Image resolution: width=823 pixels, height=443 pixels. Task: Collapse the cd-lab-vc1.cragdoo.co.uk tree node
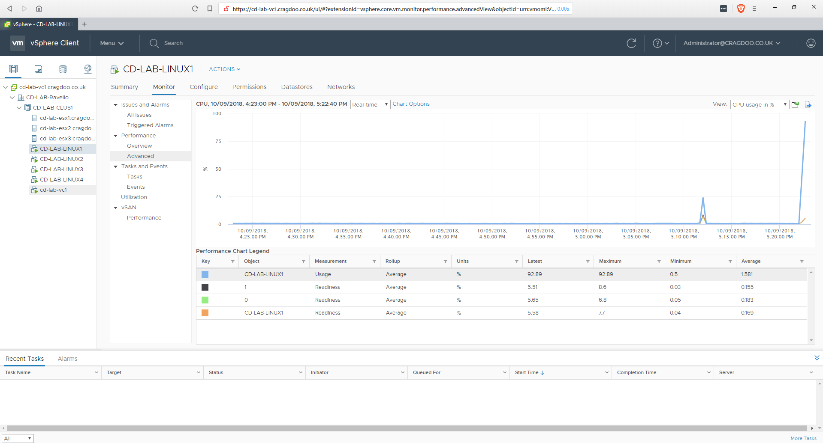(x=6, y=87)
